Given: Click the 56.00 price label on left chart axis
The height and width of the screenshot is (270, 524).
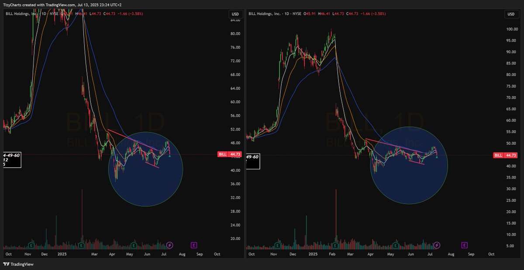Looking at the screenshot, I should coord(235,116).
